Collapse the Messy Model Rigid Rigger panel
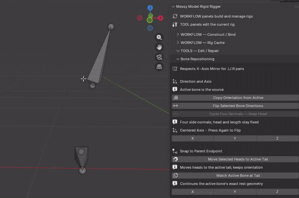The height and width of the screenshot is (198, 299). pyautogui.click(x=173, y=7)
